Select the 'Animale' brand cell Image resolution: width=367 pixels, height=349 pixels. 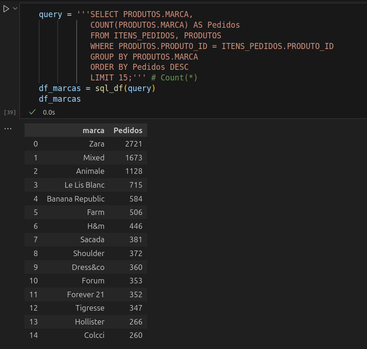click(x=90, y=171)
